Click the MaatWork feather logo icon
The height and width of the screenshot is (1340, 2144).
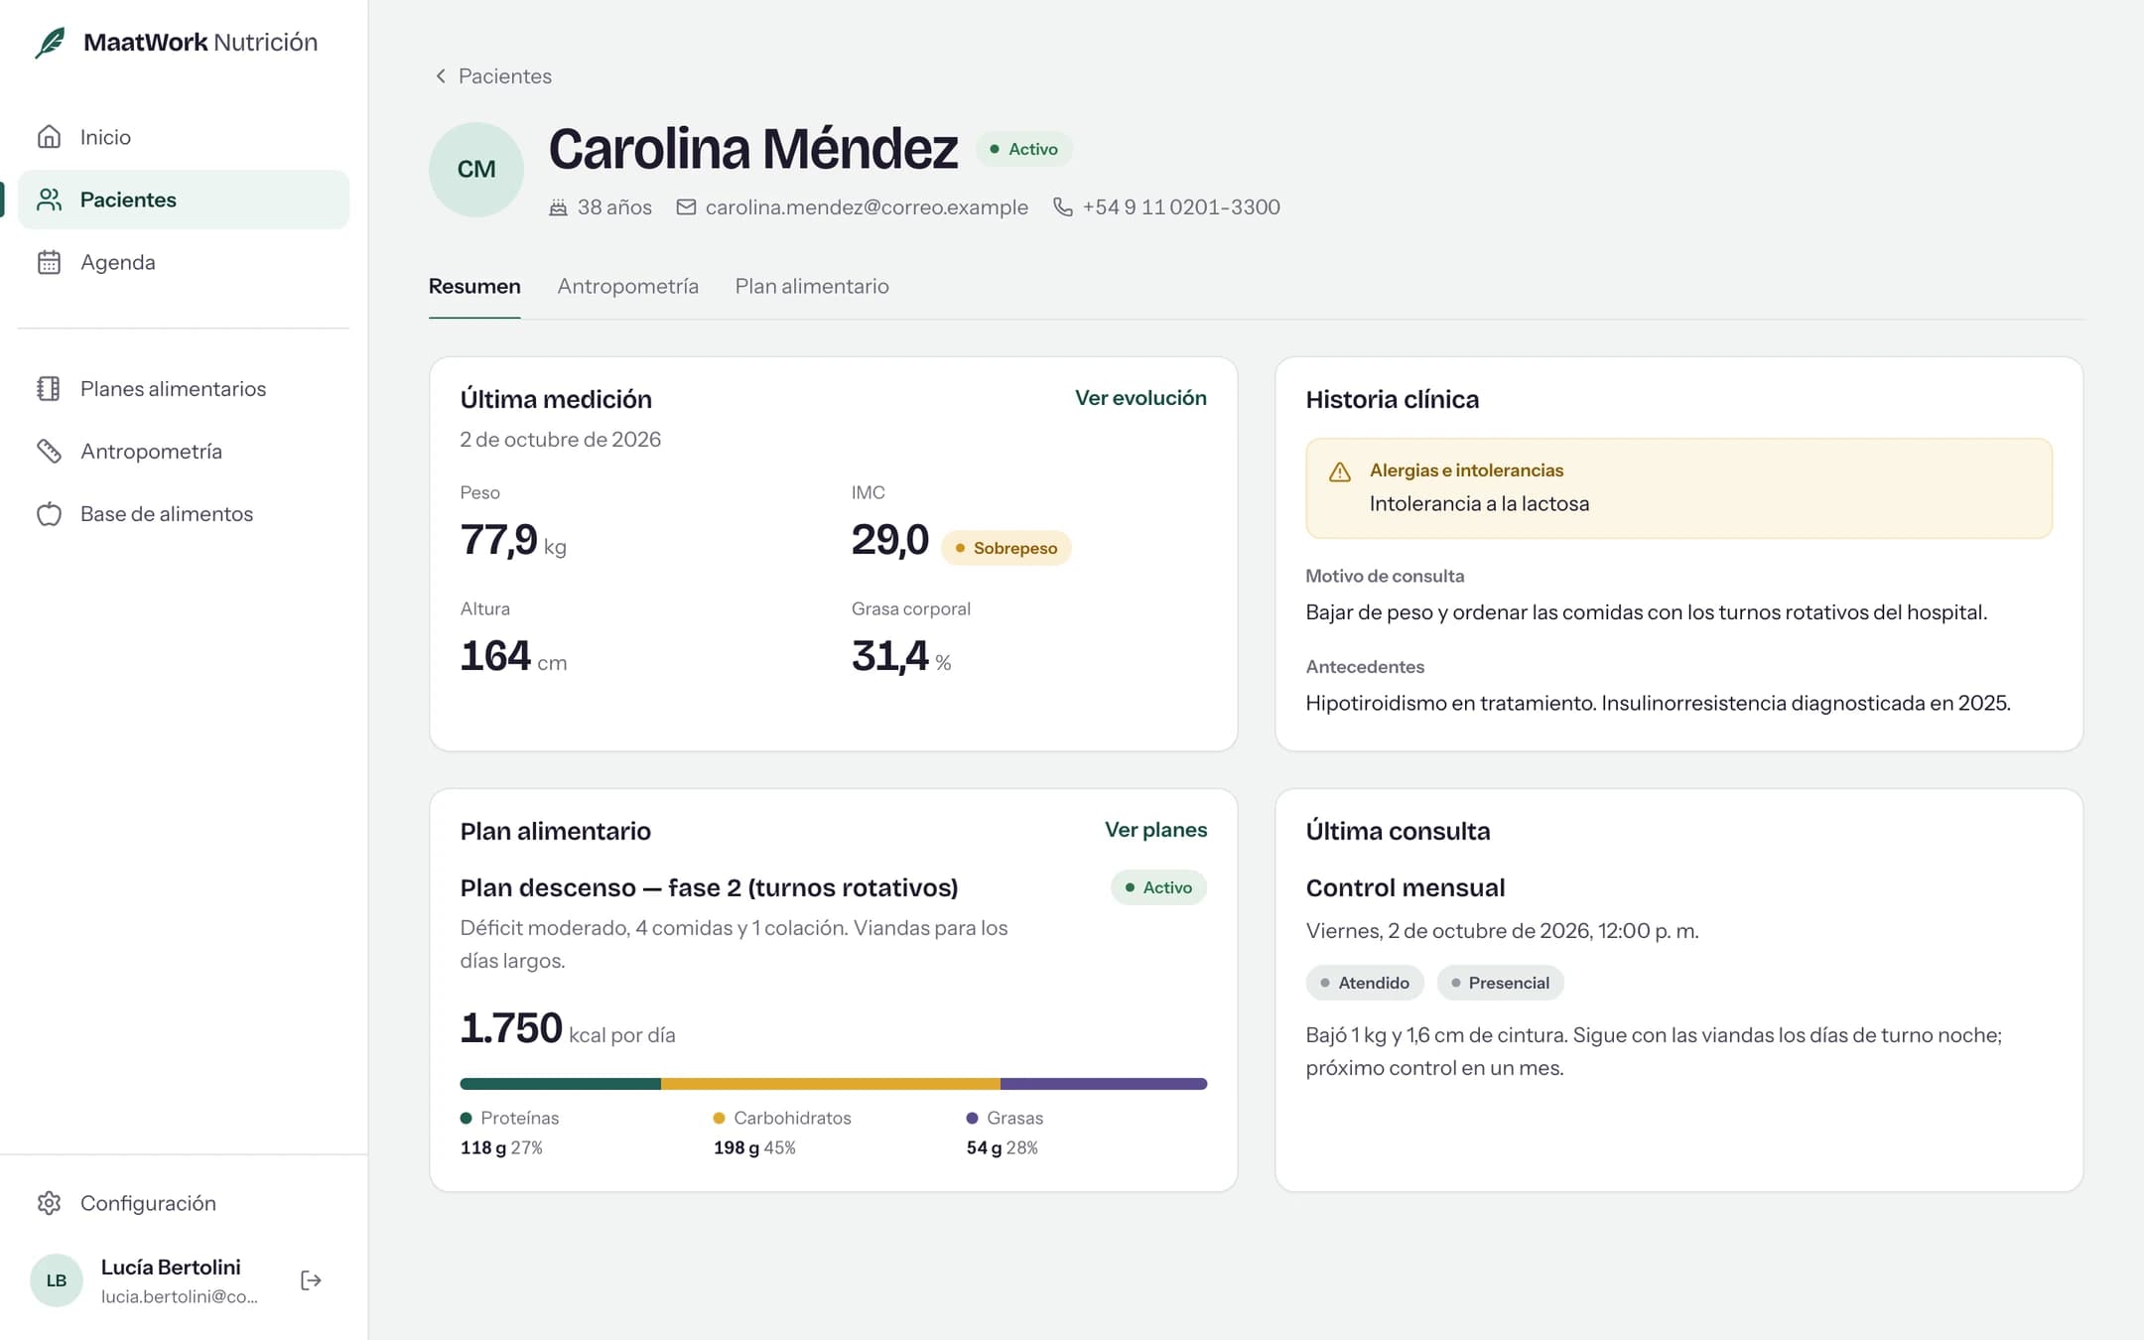[51, 43]
